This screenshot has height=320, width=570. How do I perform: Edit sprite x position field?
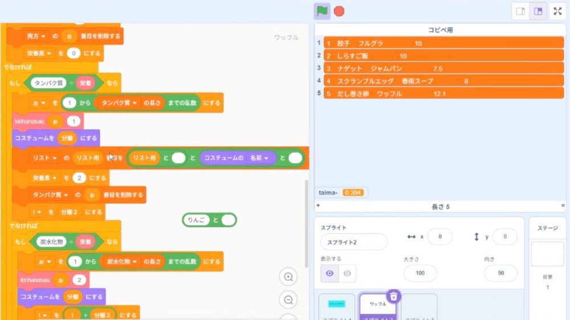[x=440, y=237]
